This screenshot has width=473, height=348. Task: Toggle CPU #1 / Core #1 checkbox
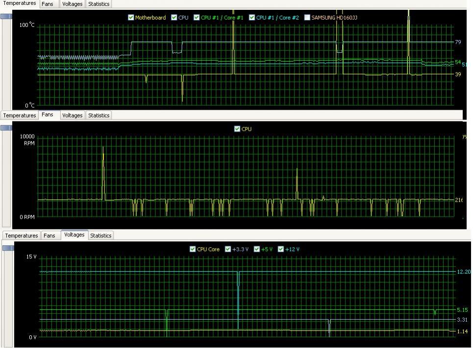click(197, 18)
